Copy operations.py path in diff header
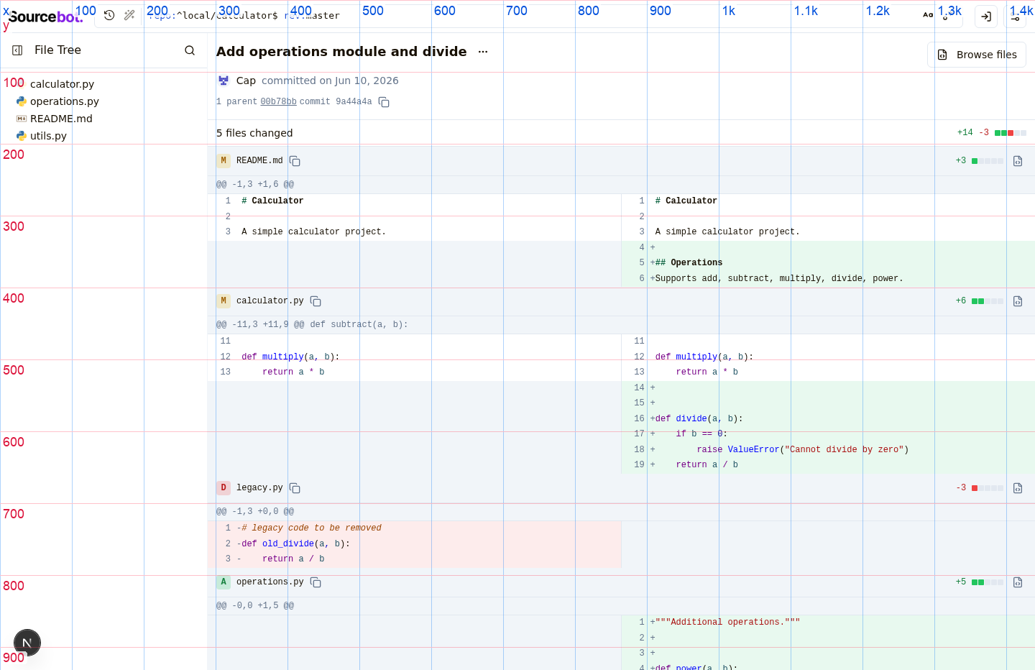The image size is (1035, 670). [x=316, y=582]
